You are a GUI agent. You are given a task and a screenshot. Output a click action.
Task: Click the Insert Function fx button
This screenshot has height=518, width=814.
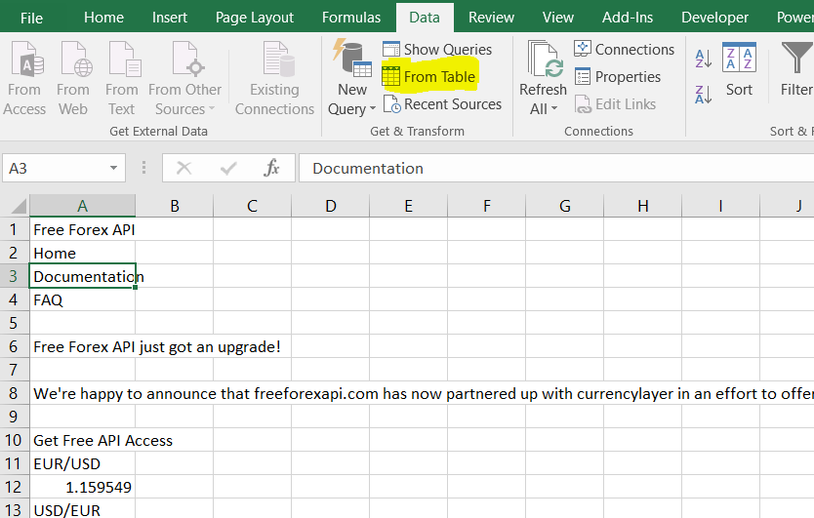pos(271,168)
